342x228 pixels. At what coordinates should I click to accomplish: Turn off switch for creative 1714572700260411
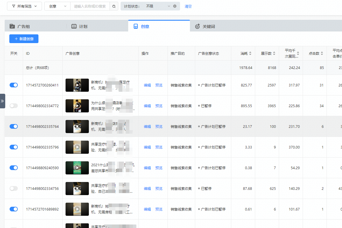click(x=13, y=85)
